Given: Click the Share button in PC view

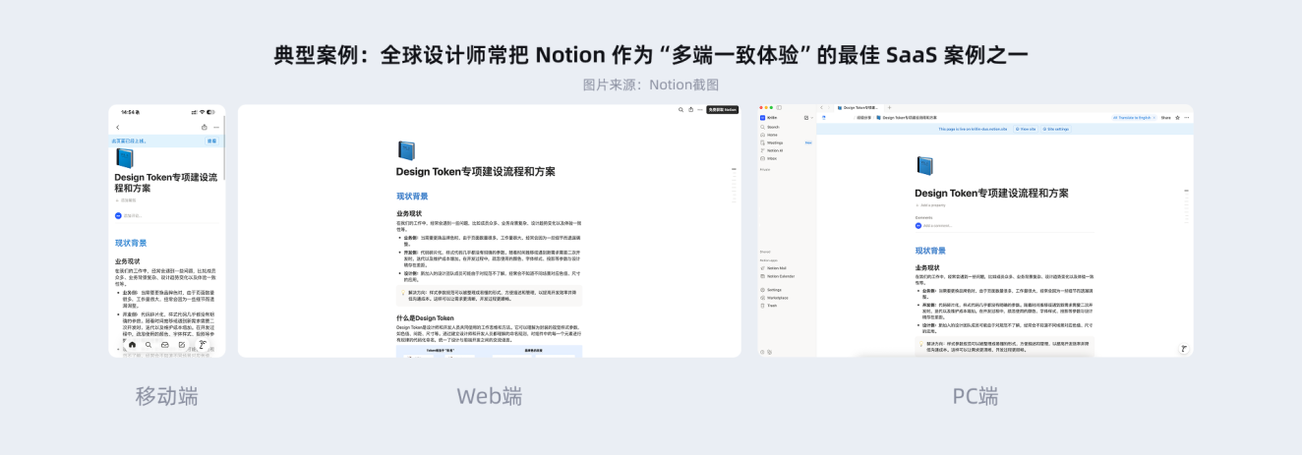Looking at the screenshot, I should point(1165,117).
